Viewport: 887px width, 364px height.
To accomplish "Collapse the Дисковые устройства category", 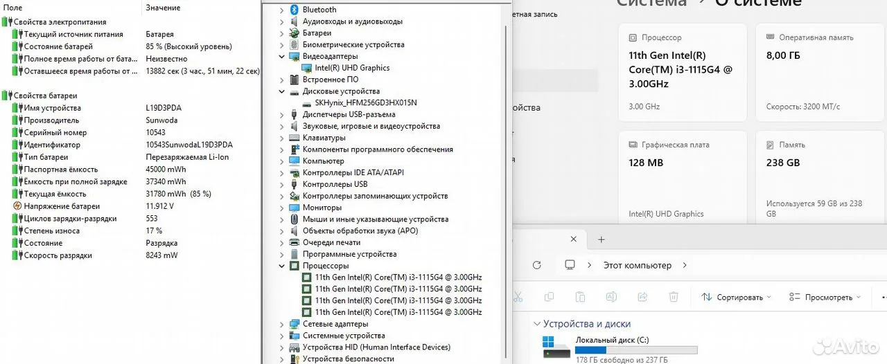I will (281, 91).
